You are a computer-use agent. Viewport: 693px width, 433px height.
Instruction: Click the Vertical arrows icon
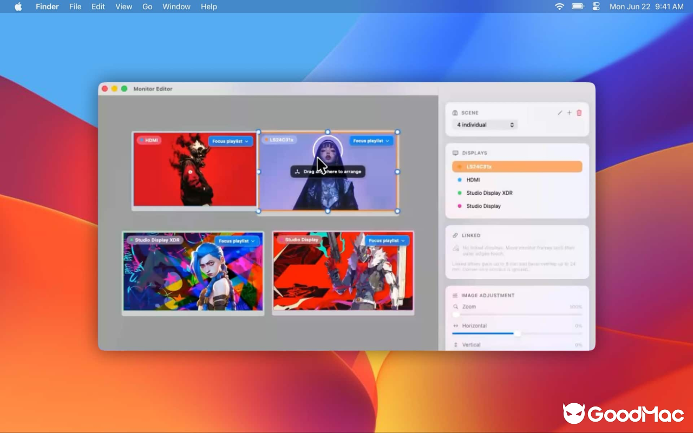pyautogui.click(x=455, y=345)
